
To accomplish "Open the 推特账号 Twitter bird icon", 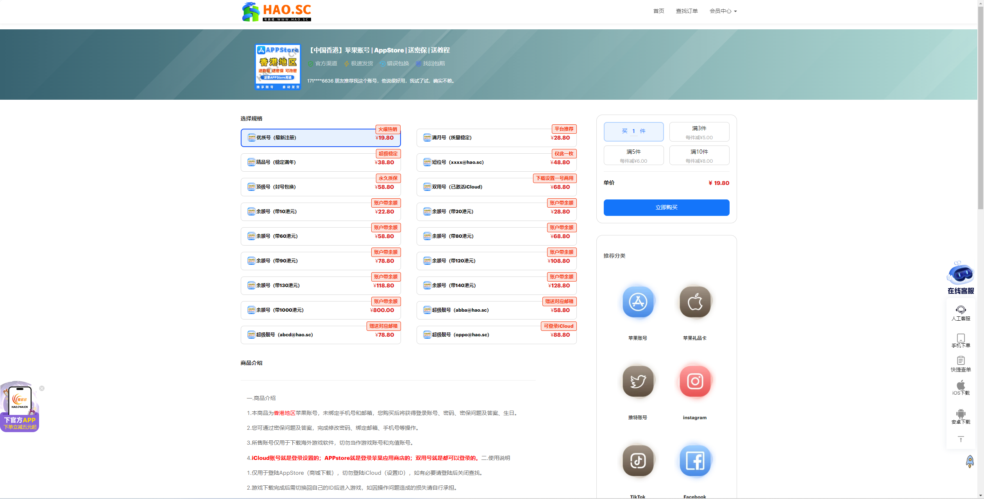I will (x=638, y=381).
